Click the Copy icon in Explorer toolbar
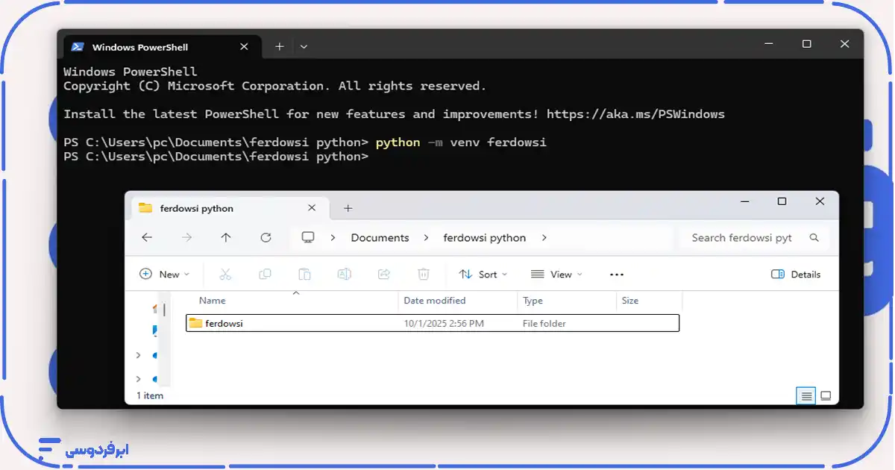Screen dimensions: 895x470 pyautogui.click(x=265, y=275)
